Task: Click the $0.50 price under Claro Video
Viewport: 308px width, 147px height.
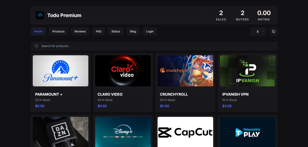Action: point(102,106)
